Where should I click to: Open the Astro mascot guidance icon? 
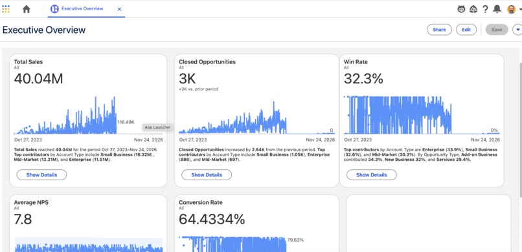(x=461, y=9)
